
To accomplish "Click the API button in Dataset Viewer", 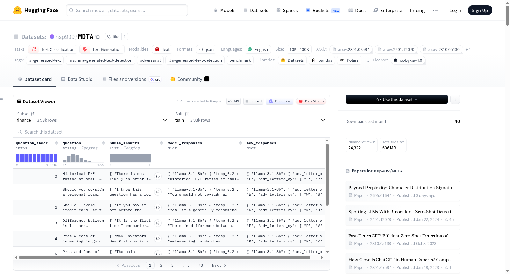I will click(233, 101).
